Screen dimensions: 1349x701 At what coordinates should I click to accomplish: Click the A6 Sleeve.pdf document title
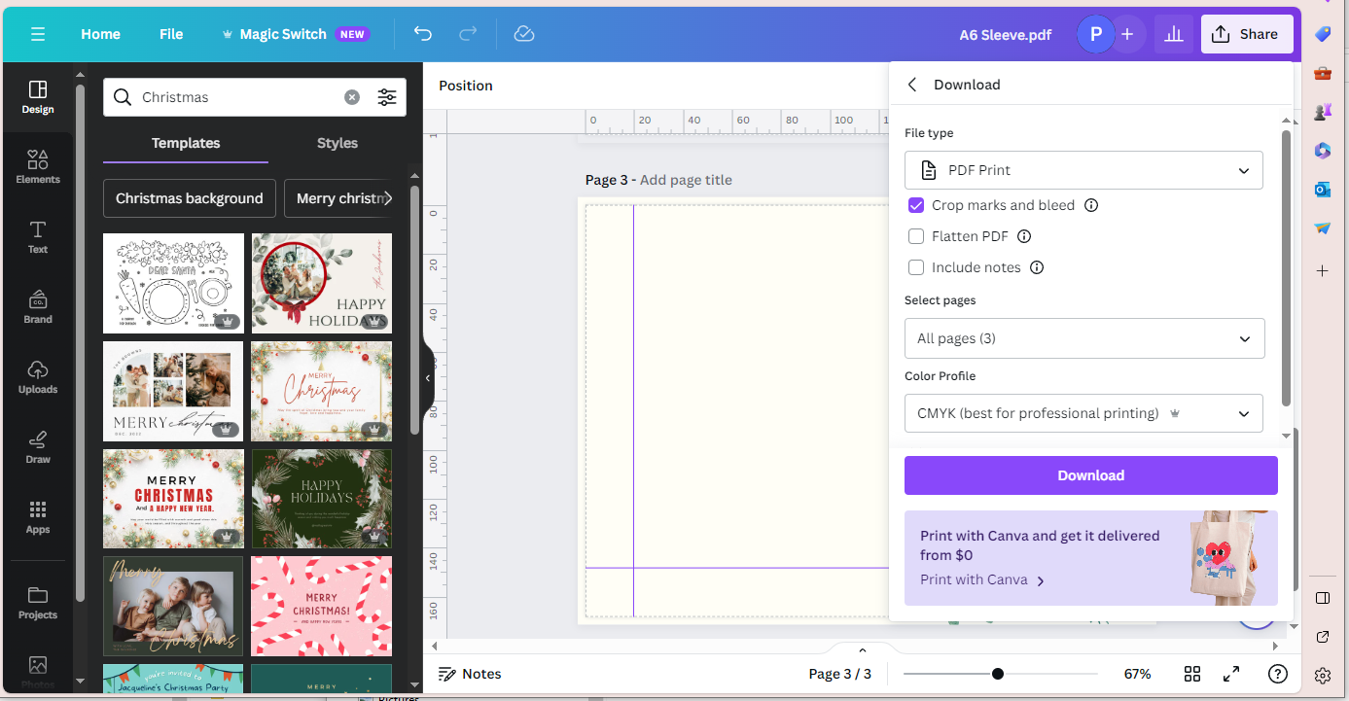[1006, 34]
